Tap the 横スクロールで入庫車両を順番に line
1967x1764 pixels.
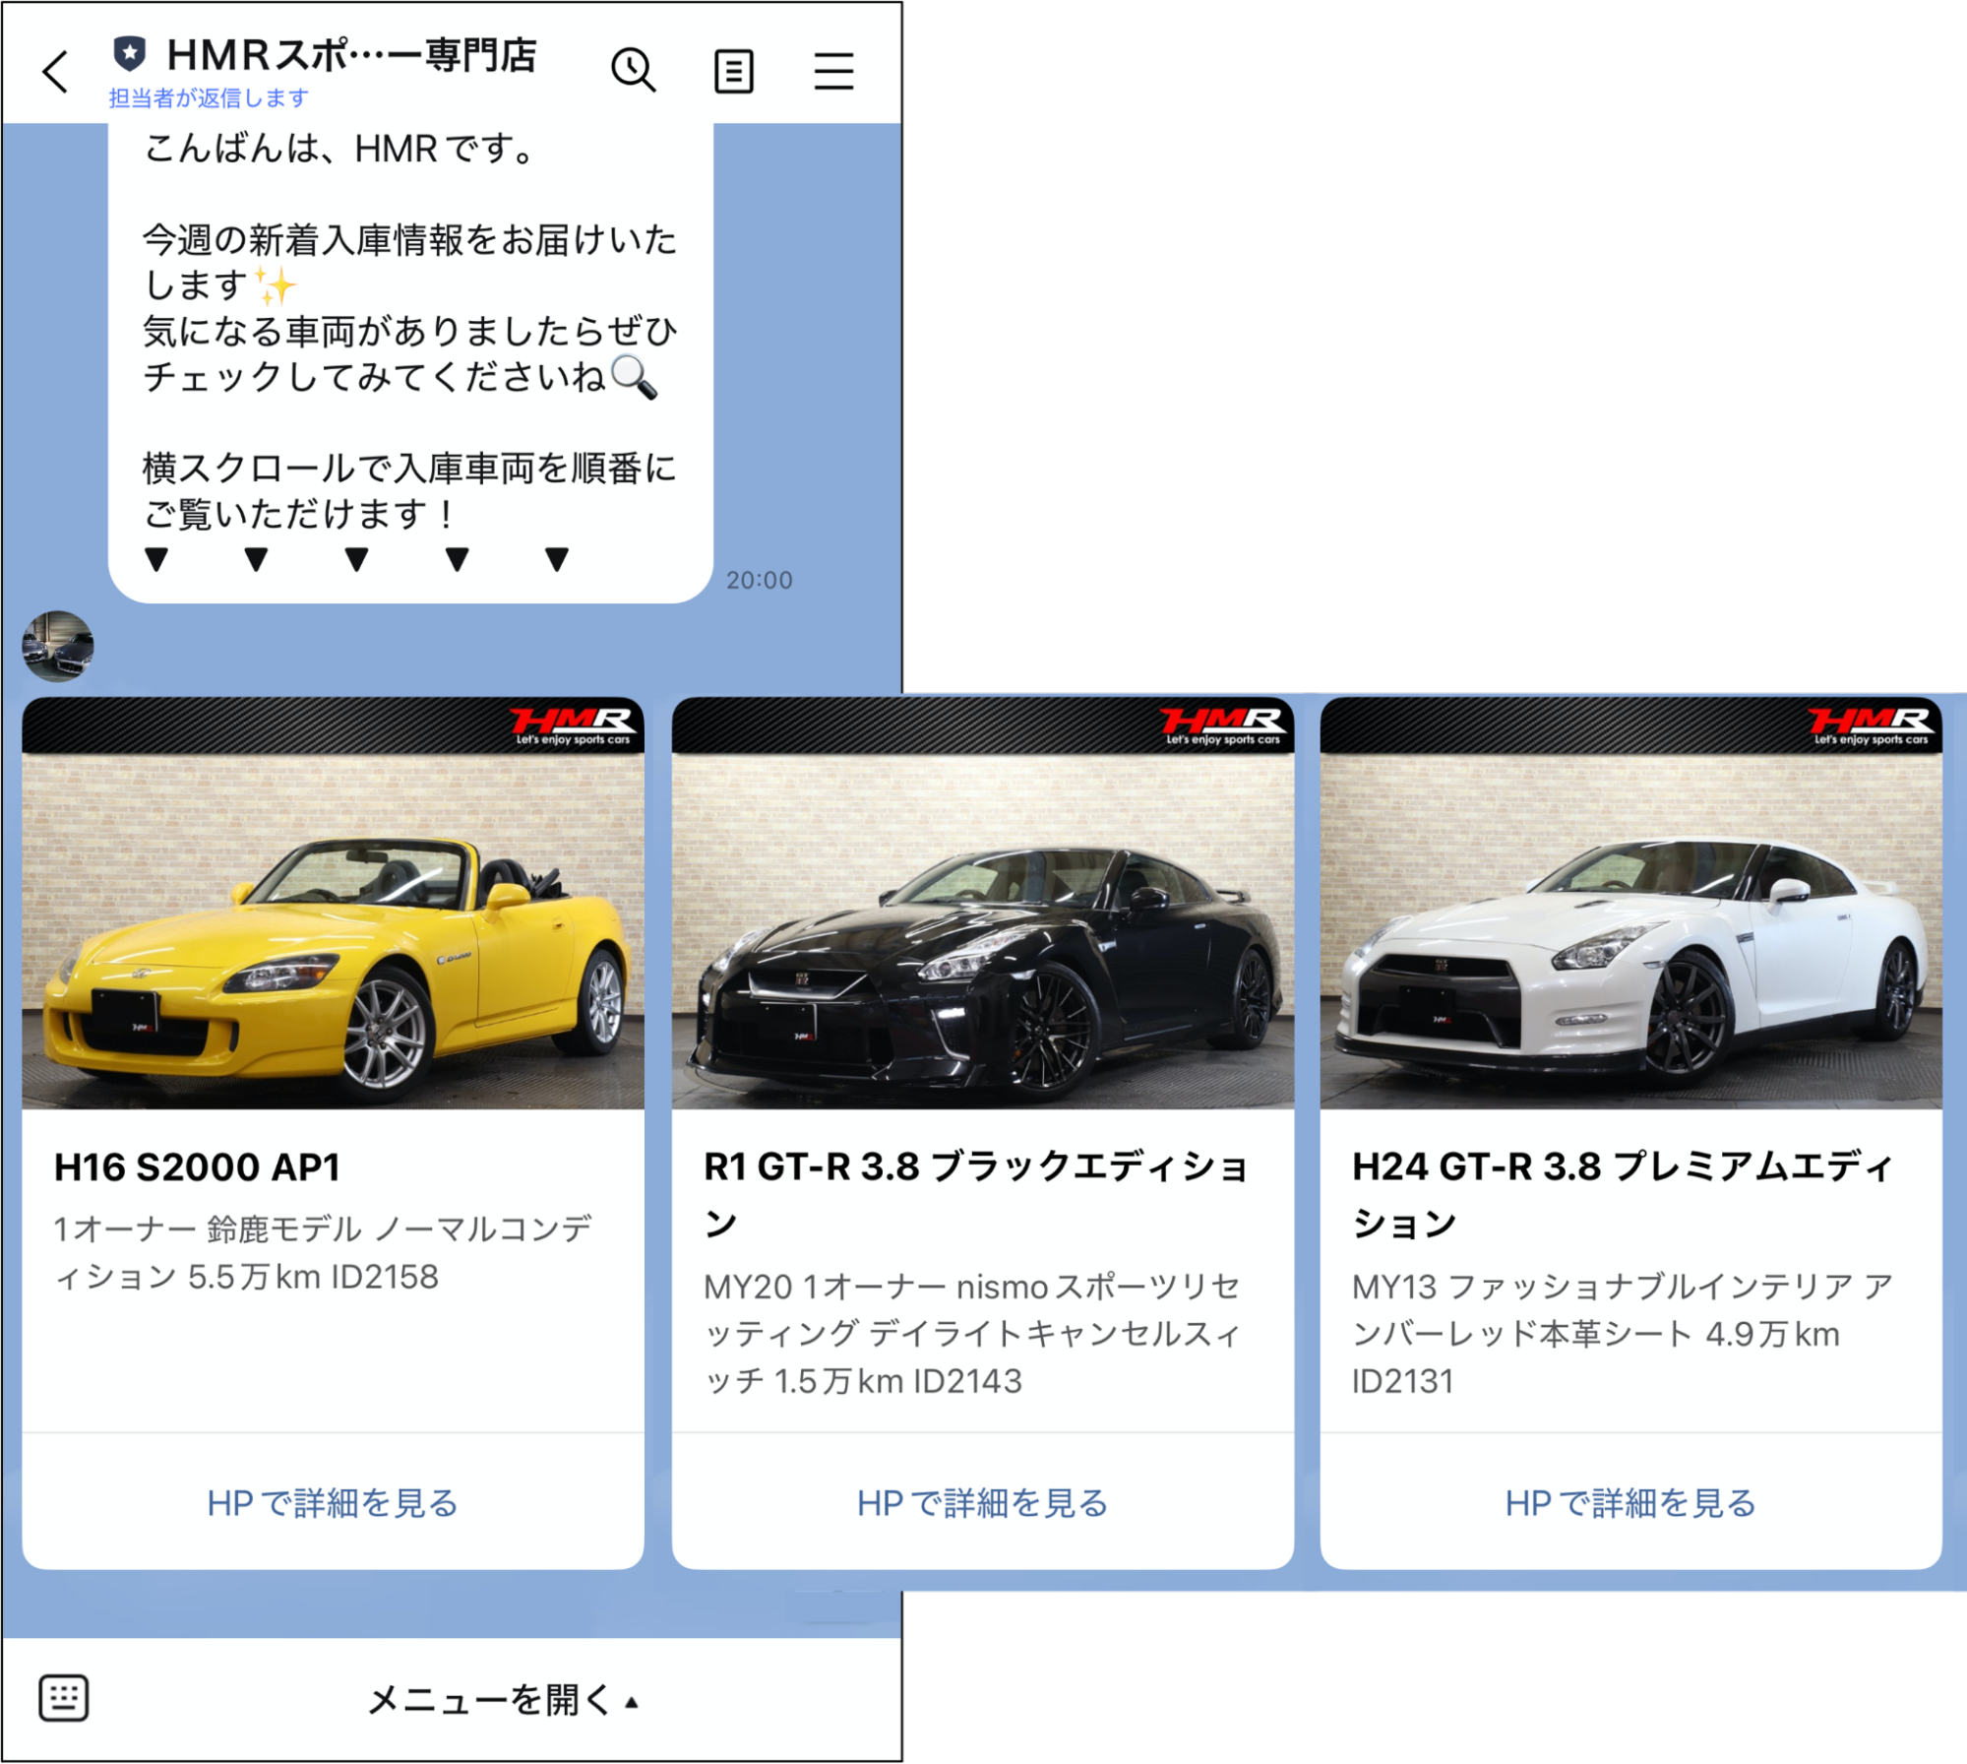409,469
